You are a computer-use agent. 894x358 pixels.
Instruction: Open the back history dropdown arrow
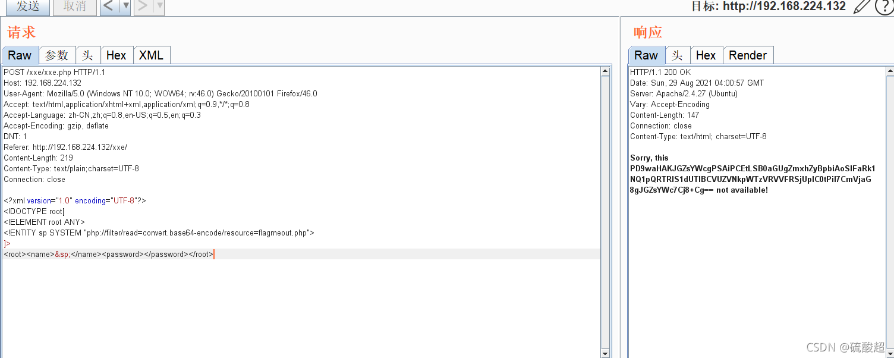click(125, 7)
